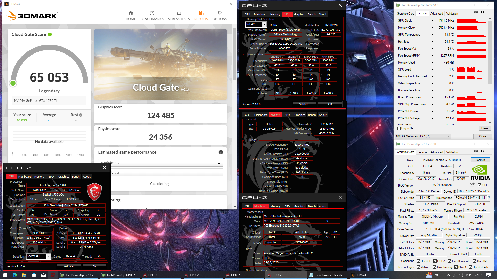Open Mail app from taskbar
The width and height of the screenshot is (497, 279).
point(43,275)
